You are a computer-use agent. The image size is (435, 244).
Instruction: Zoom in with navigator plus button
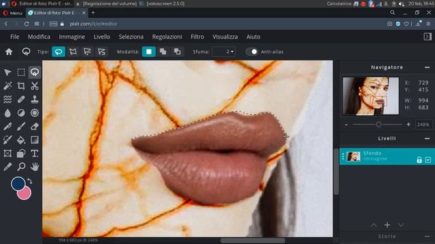pyautogui.click(x=408, y=125)
